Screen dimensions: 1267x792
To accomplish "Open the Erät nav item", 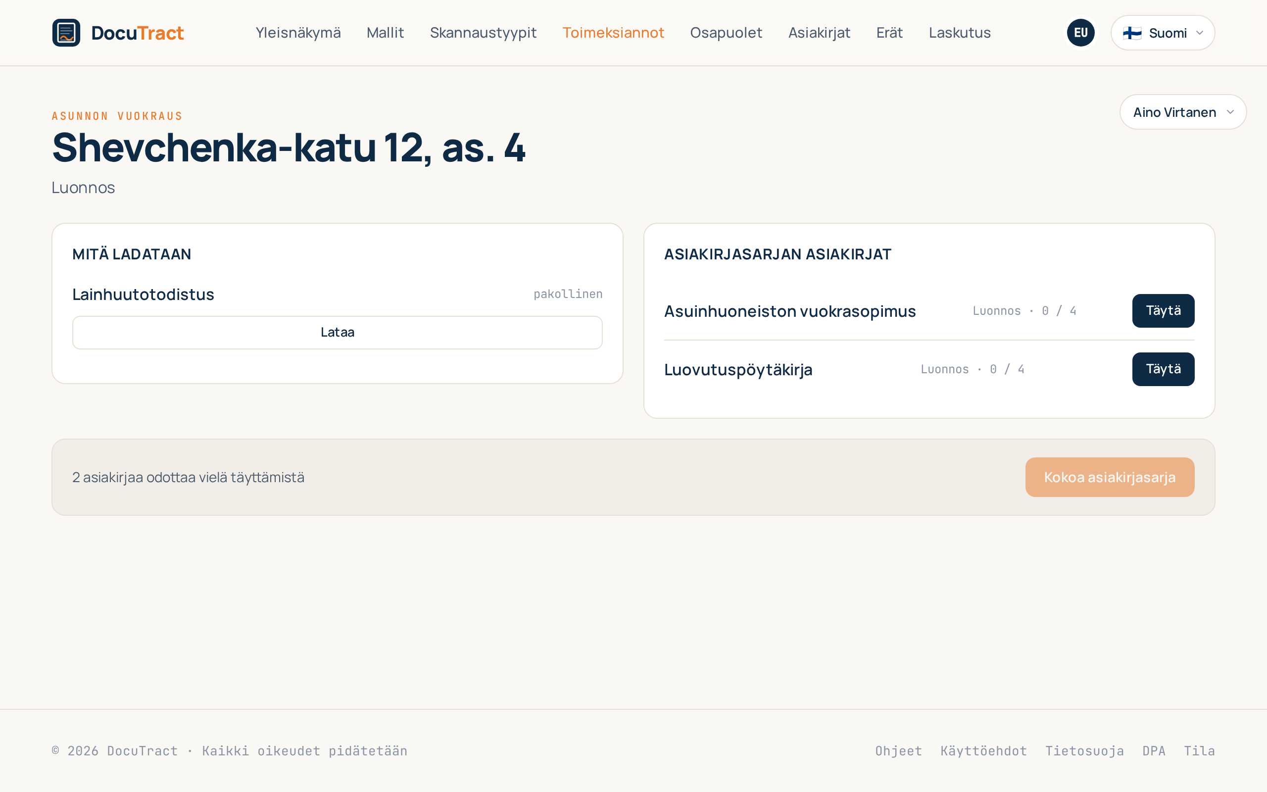I will pos(889,33).
